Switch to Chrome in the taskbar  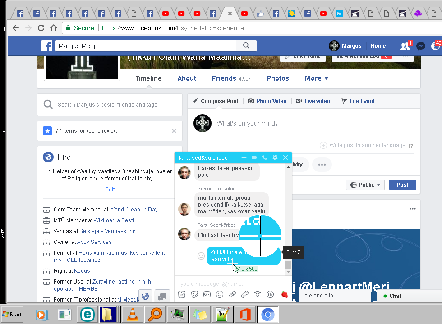point(268,315)
